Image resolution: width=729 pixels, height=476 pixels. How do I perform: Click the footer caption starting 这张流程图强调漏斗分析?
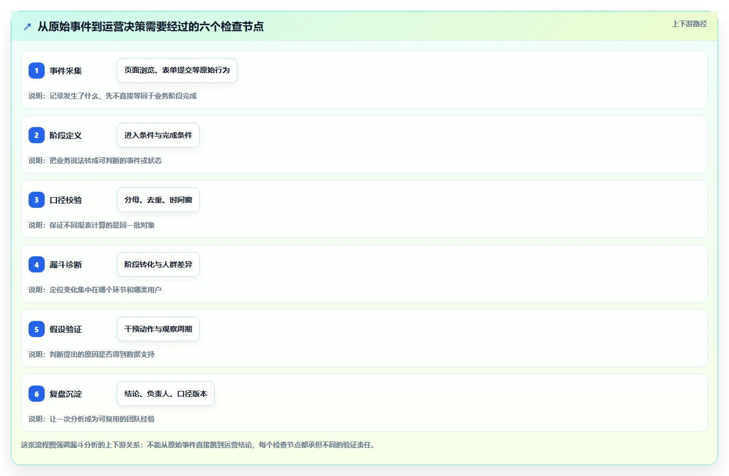click(x=198, y=445)
